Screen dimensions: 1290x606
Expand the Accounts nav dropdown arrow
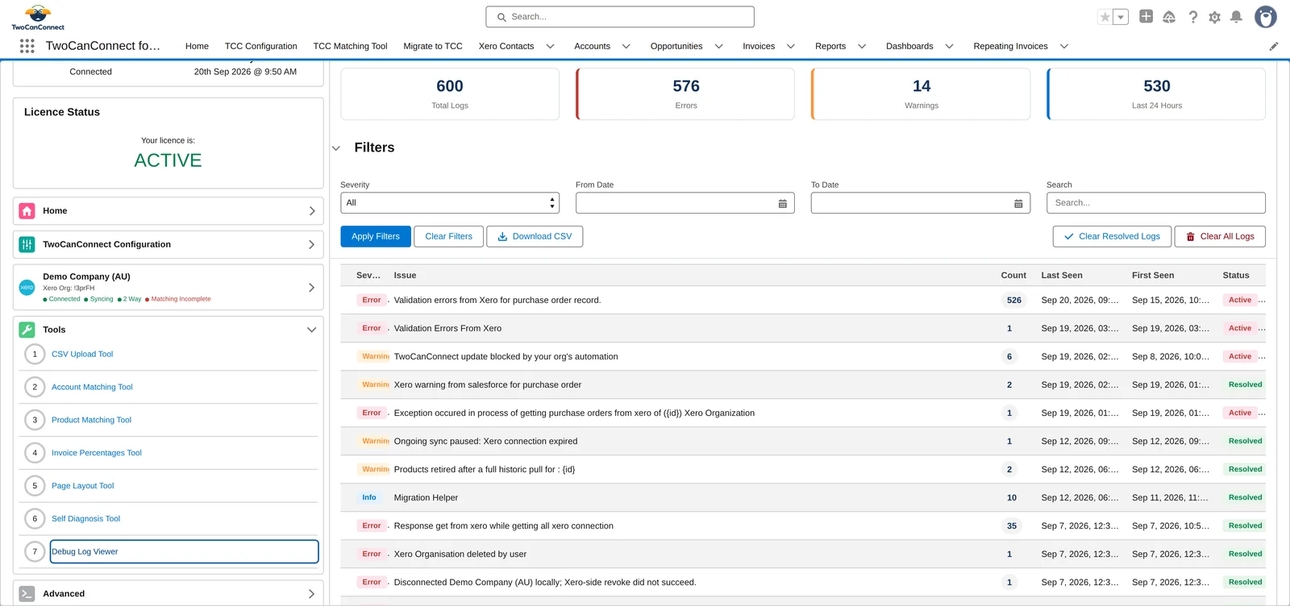626,47
